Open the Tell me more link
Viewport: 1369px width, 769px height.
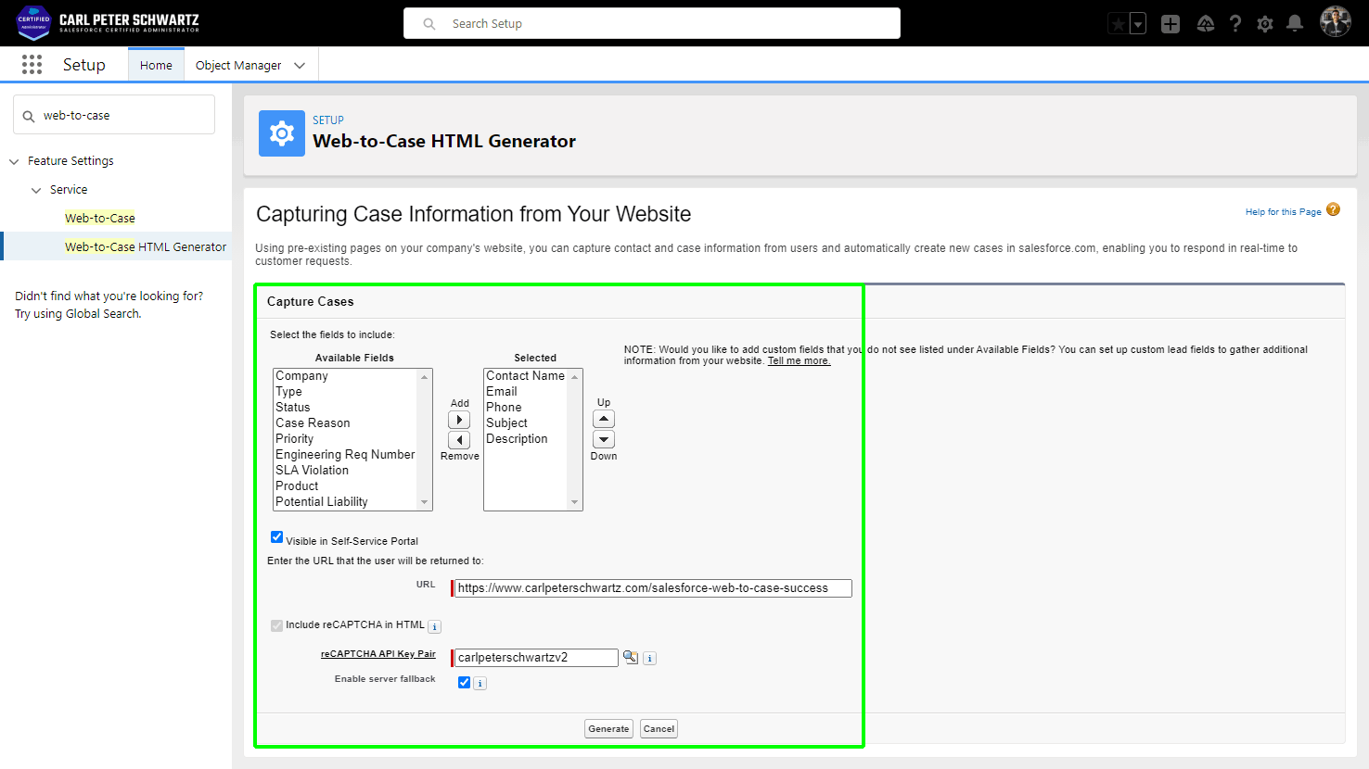(799, 361)
